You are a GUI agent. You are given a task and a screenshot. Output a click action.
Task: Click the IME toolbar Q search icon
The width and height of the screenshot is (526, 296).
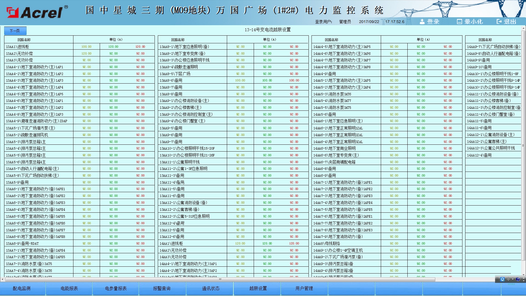(x=502, y=279)
